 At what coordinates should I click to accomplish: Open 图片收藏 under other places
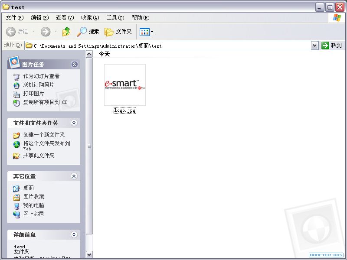click(x=34, y=197)
